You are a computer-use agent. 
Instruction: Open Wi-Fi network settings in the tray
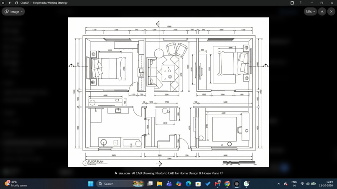pos(302,184)
